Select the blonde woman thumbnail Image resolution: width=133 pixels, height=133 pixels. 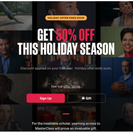tap(16, 118)
